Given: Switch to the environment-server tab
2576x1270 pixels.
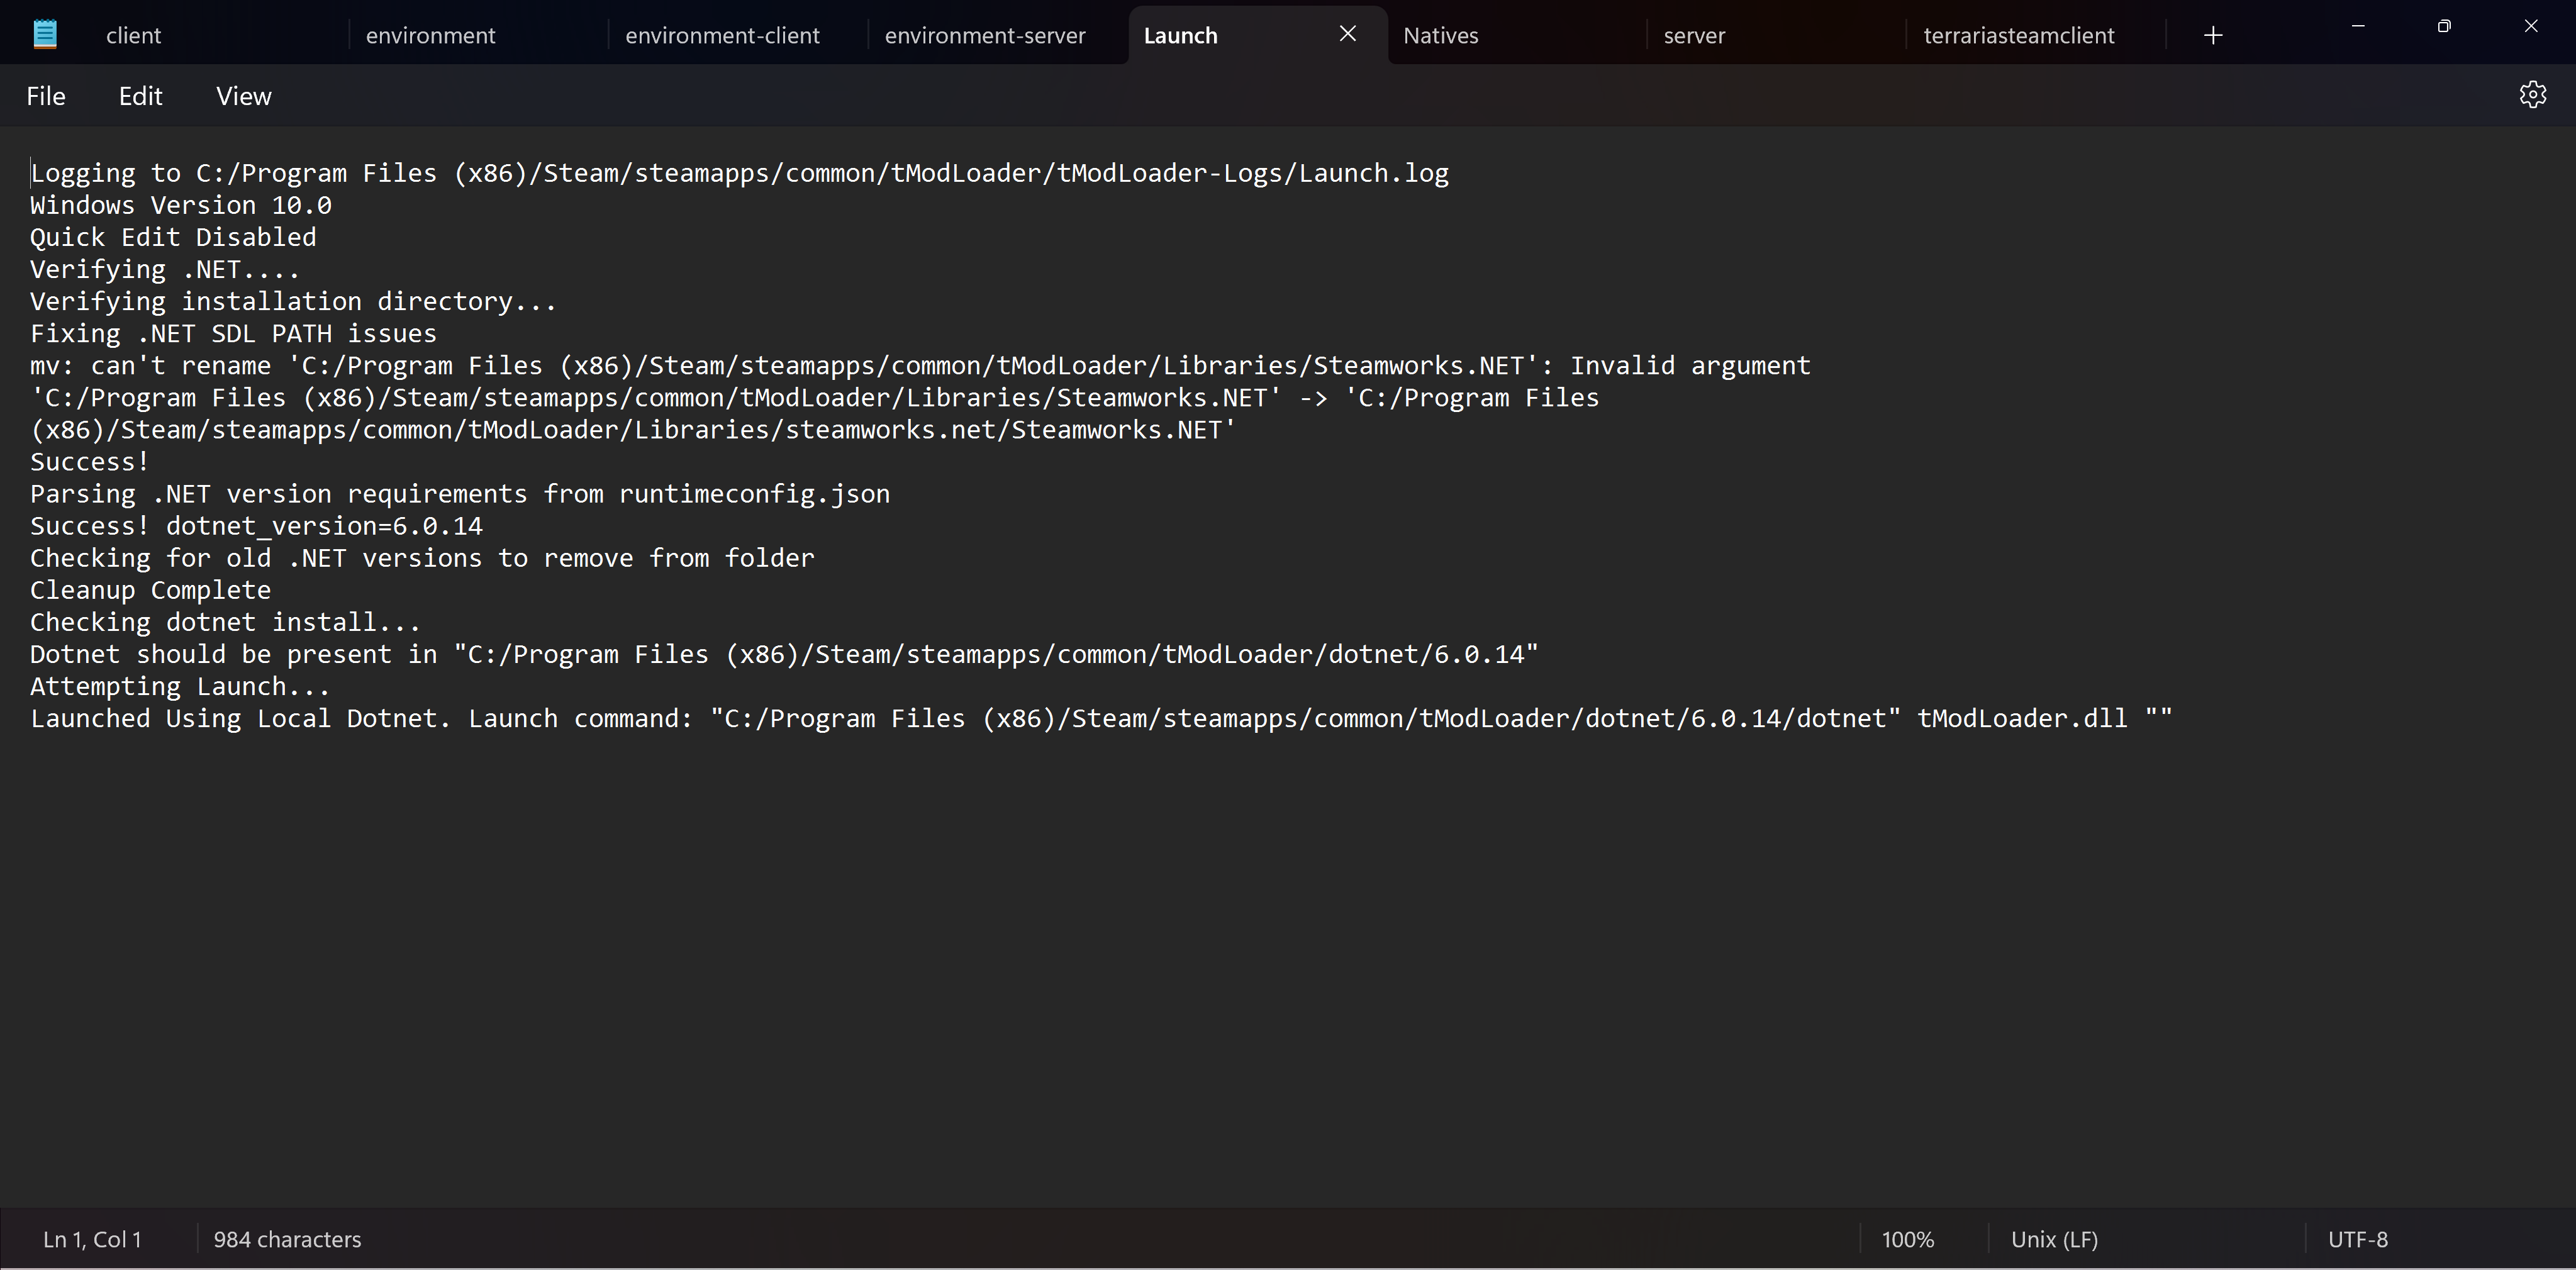Looking at the screenshot, I should click(x=984, y=36).
